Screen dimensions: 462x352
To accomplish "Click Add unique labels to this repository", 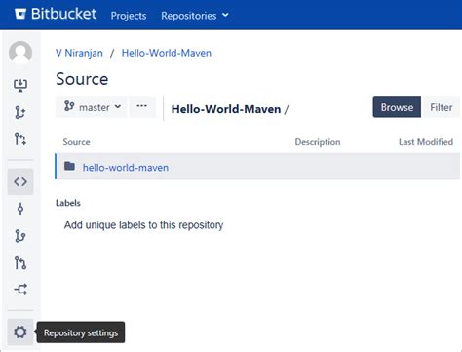I will (143, 225).
